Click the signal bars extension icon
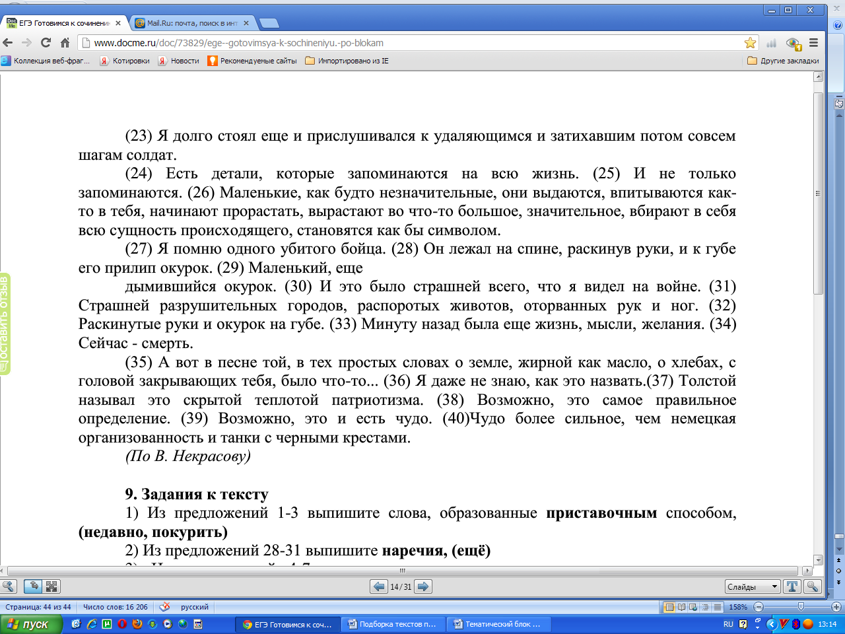The image size is (845, 634). pyautogui.click(x=771, y=43)
